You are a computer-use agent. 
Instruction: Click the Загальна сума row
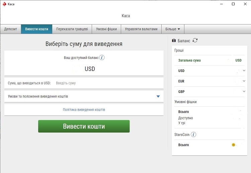(x=210, y=60)
